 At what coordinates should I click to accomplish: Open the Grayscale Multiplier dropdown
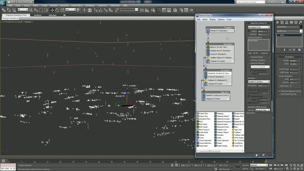click(260, 66)
